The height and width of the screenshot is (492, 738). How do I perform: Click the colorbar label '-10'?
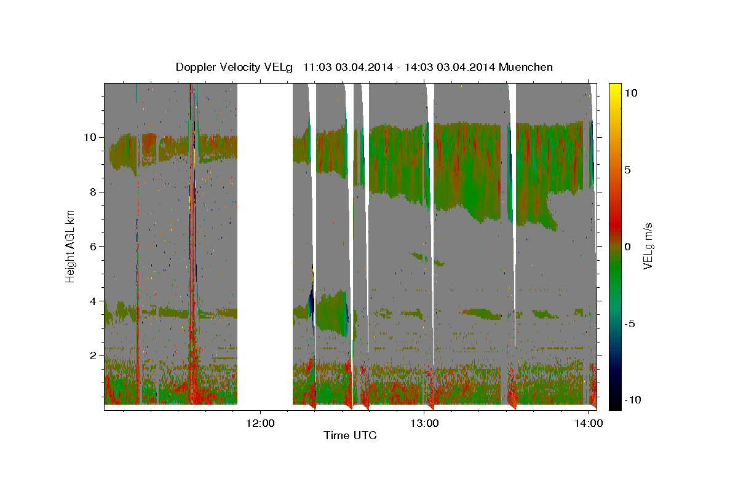coord(633,400)
